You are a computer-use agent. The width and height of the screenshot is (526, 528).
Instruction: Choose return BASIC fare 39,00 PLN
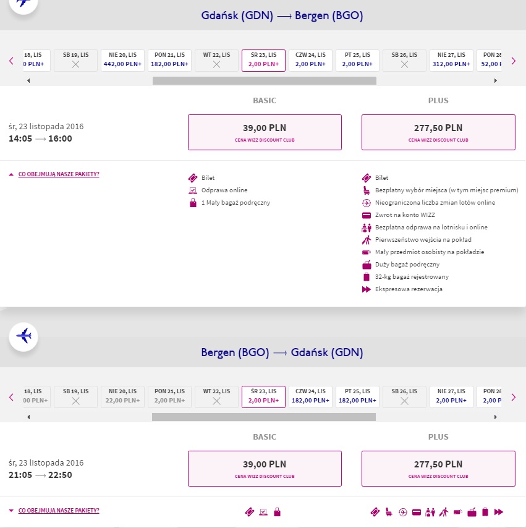tap(265, 469)
